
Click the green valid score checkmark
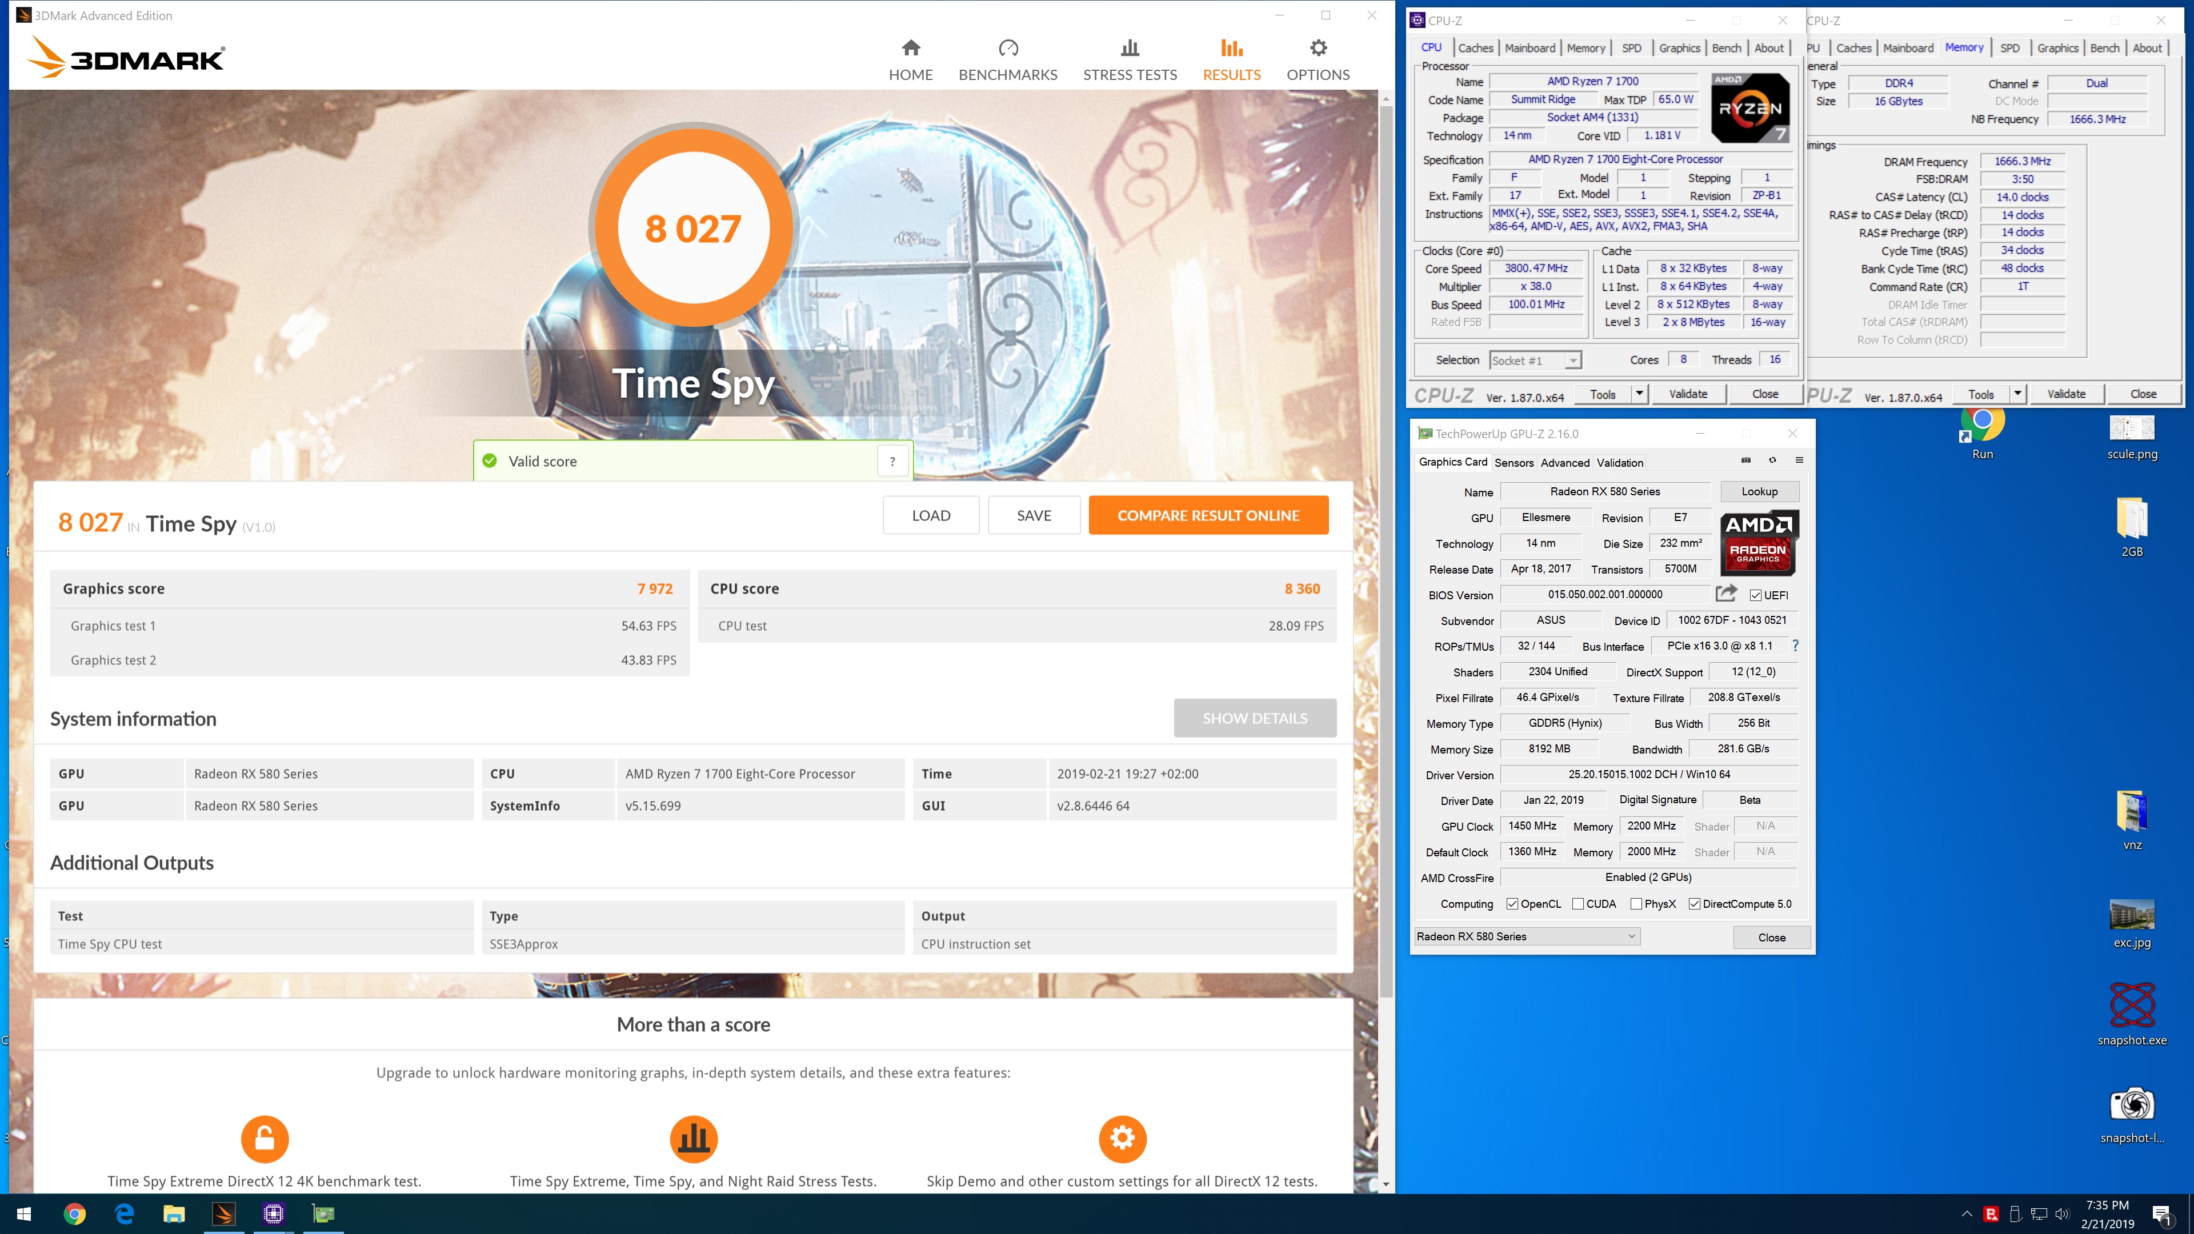click(x=490, y=460)
